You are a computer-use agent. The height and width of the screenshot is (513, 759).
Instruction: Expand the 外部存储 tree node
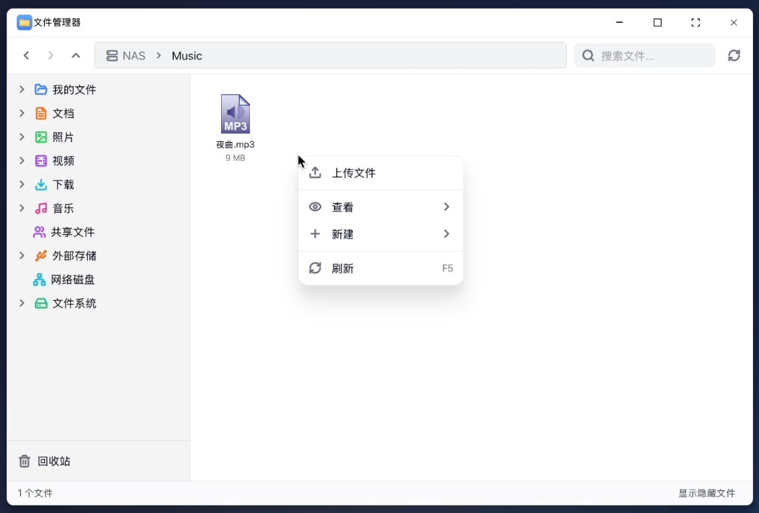click(22, 256)
